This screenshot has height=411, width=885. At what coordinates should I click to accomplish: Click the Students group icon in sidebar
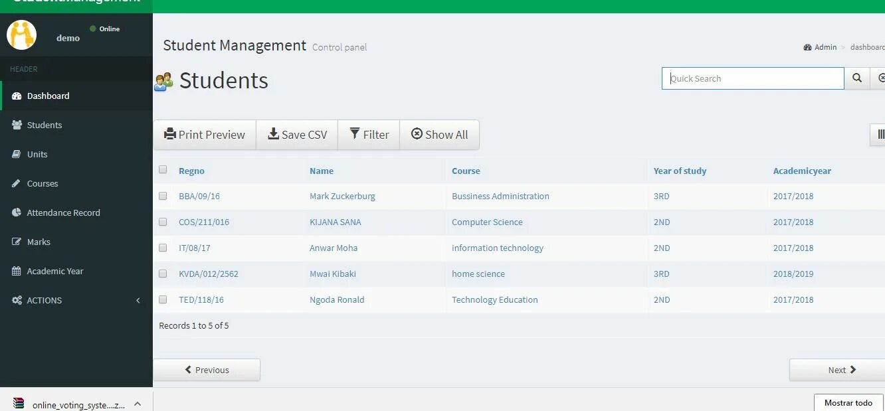(x=17, y=125)
